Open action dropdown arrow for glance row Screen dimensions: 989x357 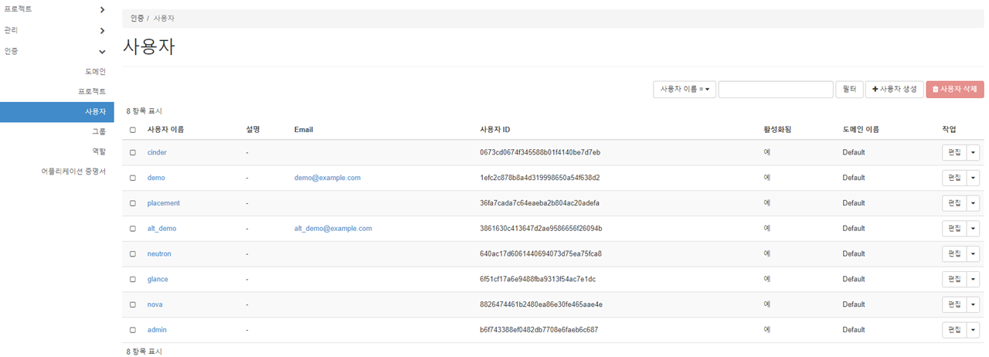[973, 279]
